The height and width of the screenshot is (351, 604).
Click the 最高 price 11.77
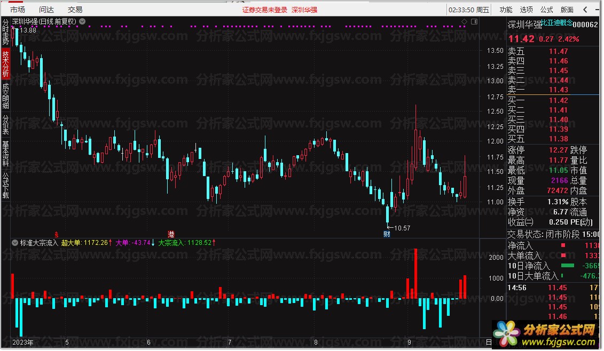tap(559, 160)
